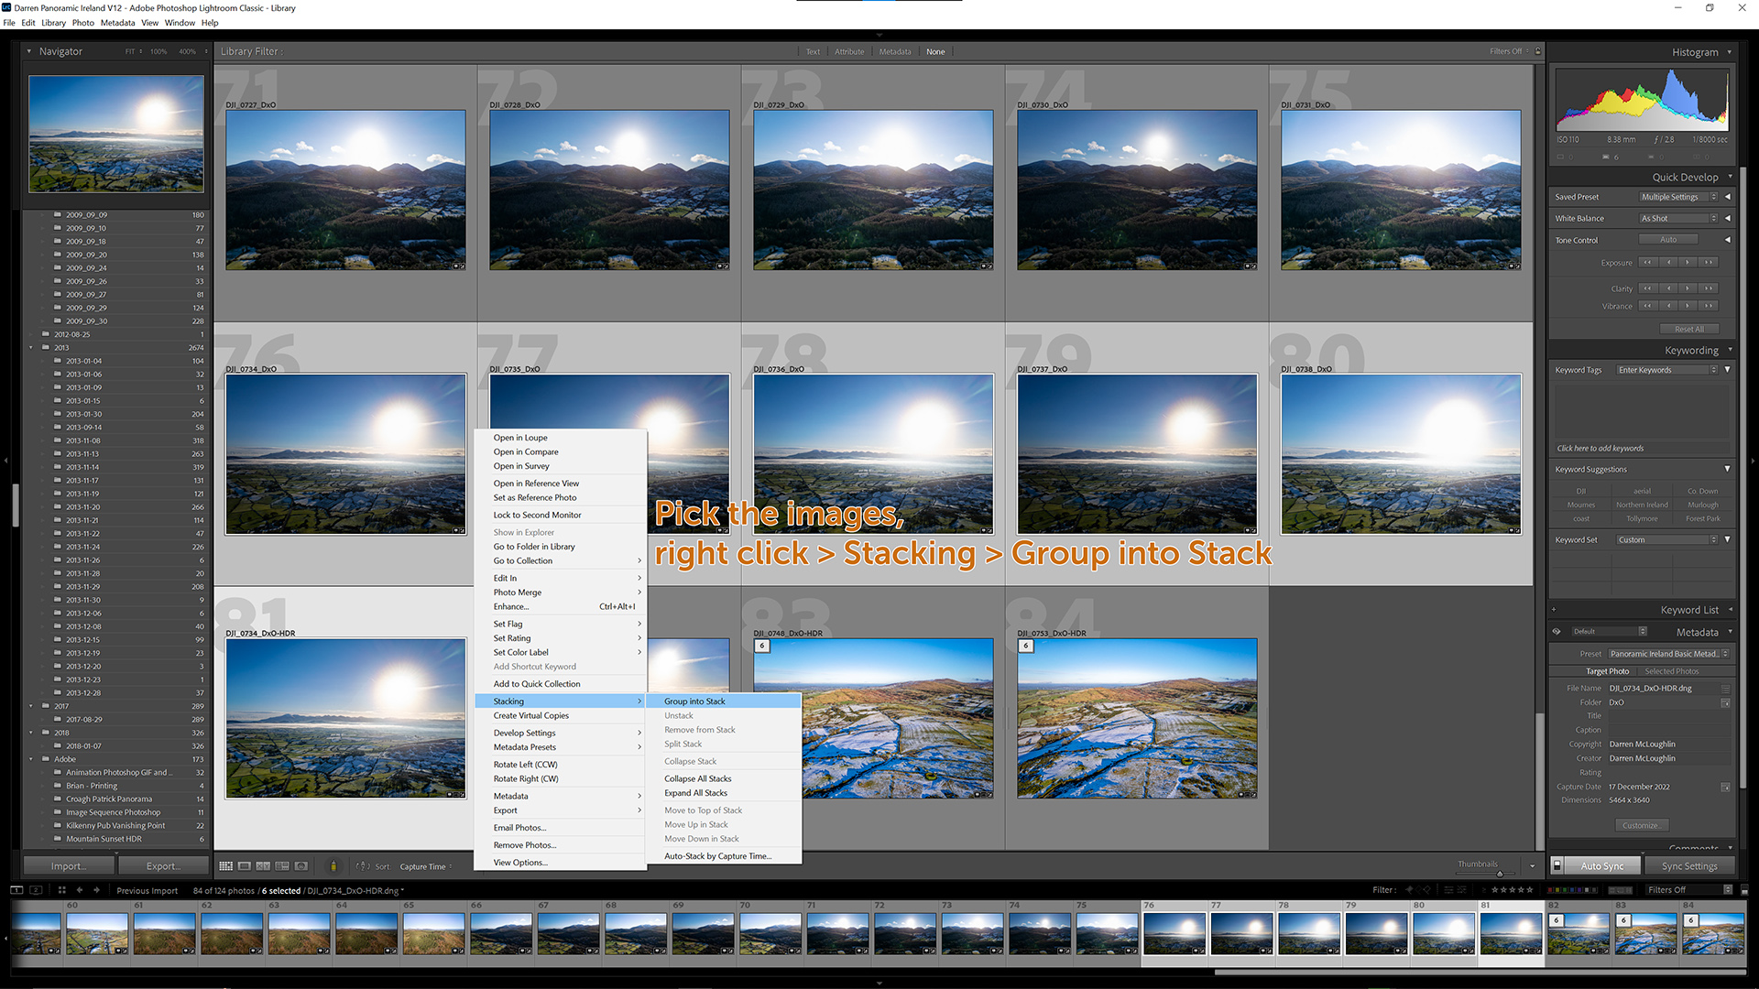Viewport: 1759px width, 989px height.
Task: Click Reset All in Quick Develop
Action: point(1689,330)
